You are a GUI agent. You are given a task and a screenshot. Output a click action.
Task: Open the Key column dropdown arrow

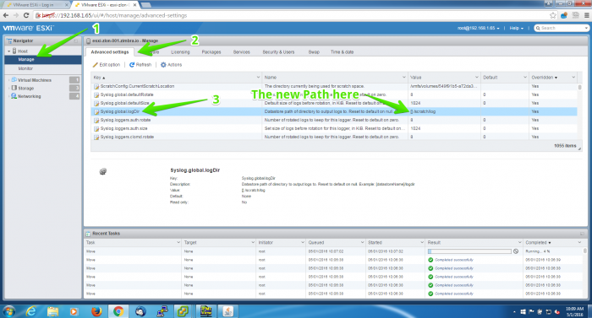258,78
